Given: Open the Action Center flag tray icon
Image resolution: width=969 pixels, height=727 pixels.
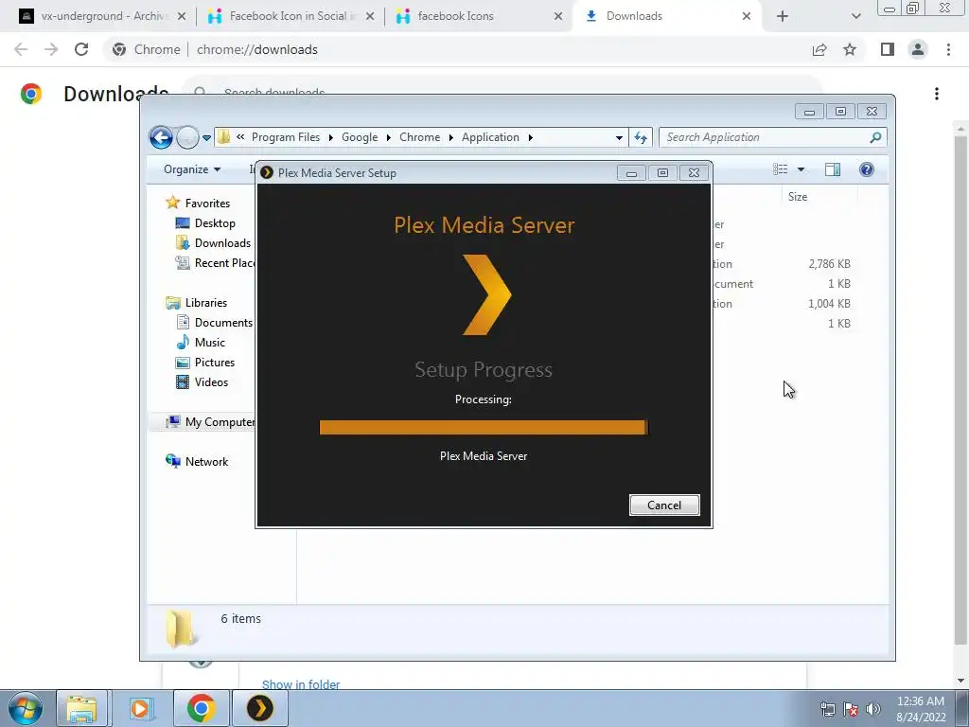Looking at the screenshot, I should [851, 709].
